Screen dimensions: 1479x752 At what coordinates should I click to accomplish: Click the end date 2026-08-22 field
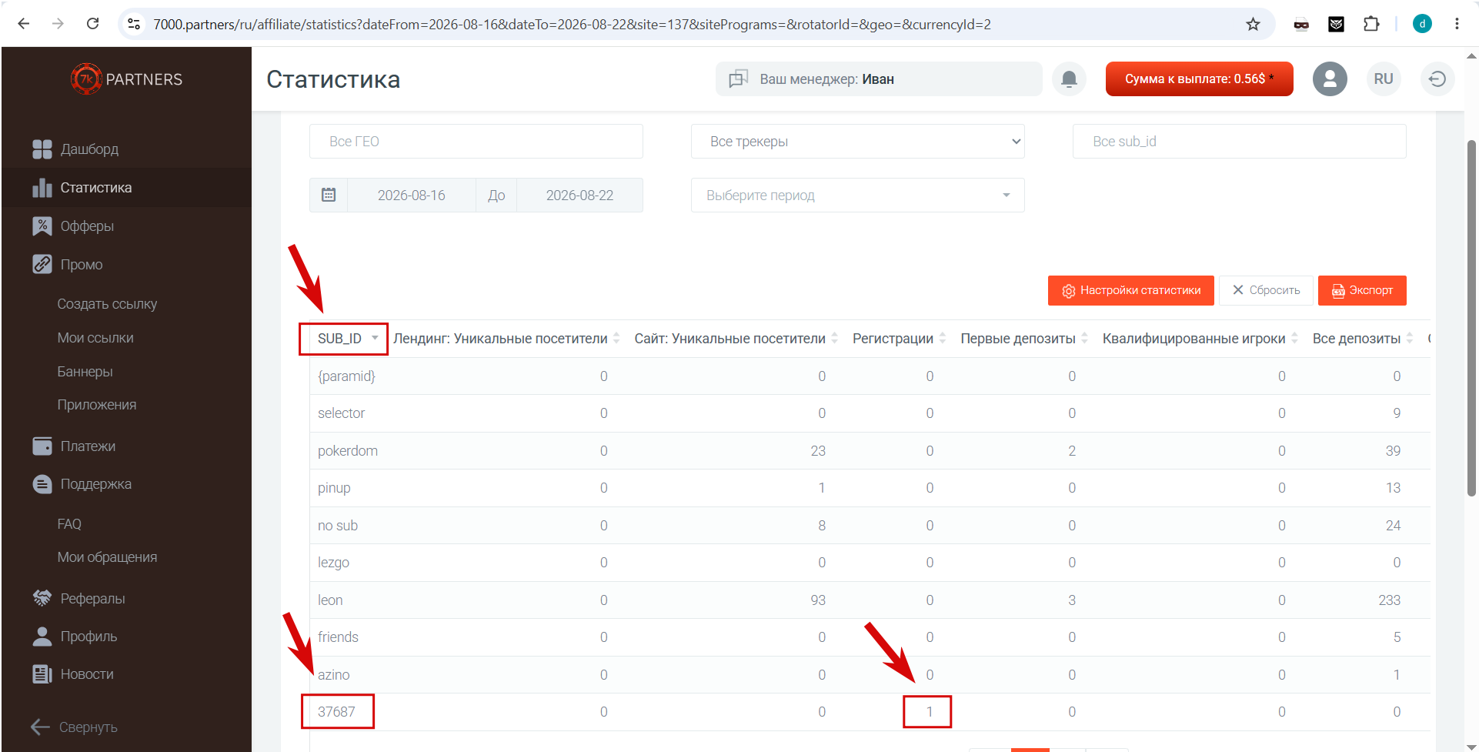(x=579, y=195)
